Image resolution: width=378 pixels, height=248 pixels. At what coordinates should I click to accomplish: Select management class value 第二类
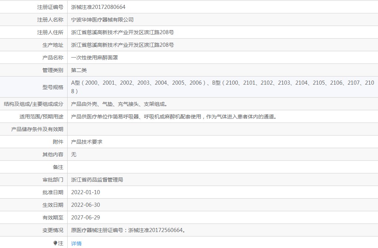coord(79,70)
